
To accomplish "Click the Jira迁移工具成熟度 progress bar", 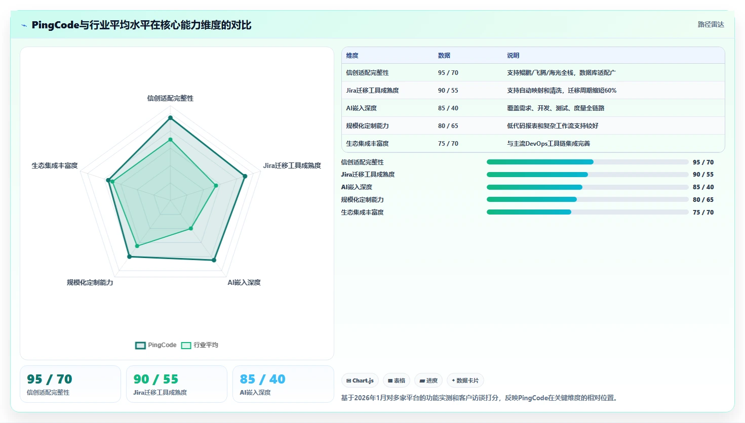I will (587, 175).
